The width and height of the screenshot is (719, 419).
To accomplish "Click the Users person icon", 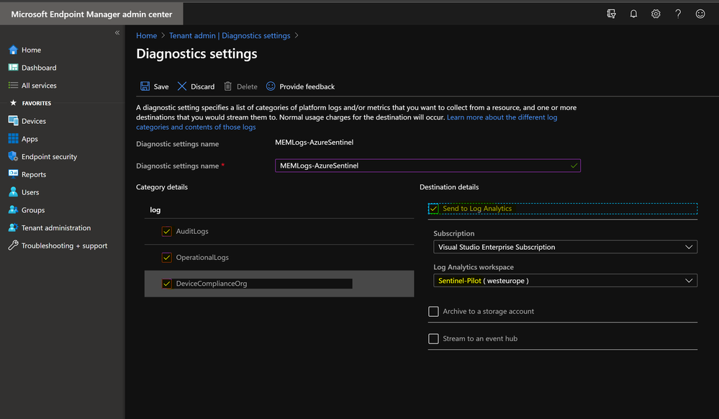I will pyautogui.click(x=13, y=192).
